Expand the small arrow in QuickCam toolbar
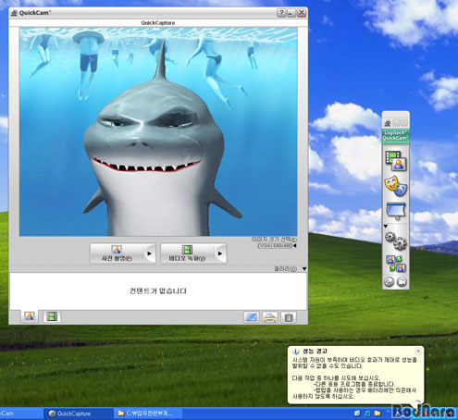Image resolution: width=458 pixels, height=420 pixels. tap(386, 226)
